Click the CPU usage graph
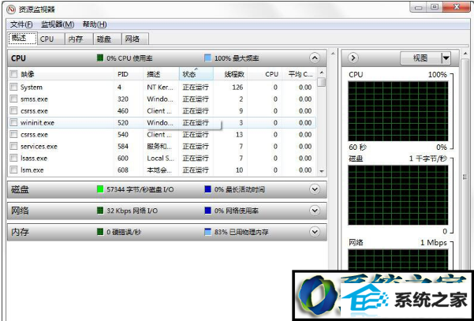Viewport: 474px width, 321px height. [398, 111]
